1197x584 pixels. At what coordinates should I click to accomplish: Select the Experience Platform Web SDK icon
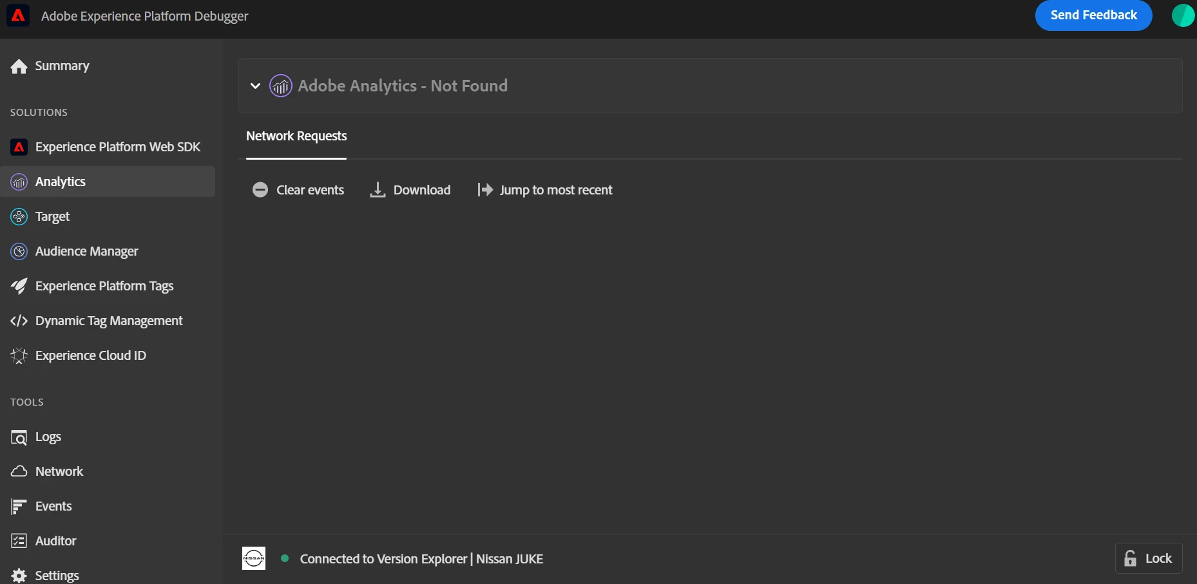[x=19, y=147]
